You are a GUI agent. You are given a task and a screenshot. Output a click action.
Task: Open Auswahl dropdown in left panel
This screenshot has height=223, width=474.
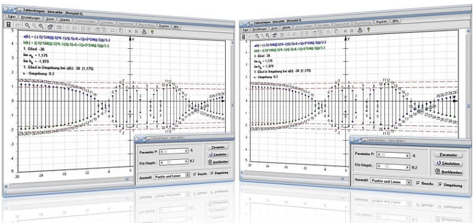click(172, 176)
